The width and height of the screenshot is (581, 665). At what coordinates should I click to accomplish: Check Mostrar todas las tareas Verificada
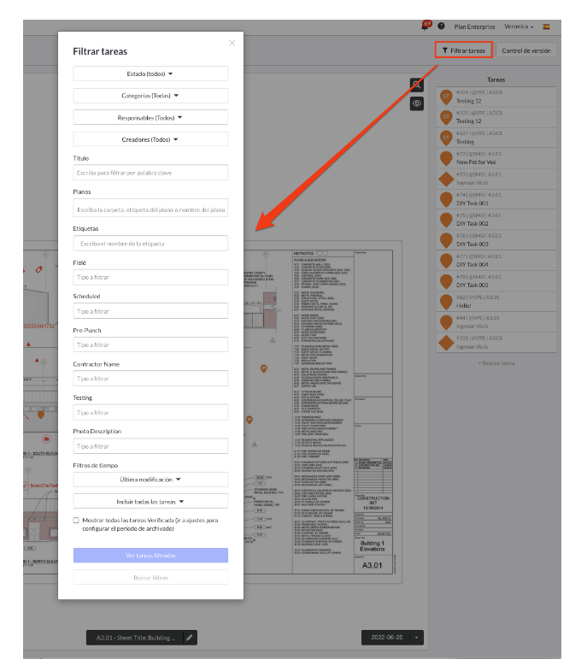point(76,521)
